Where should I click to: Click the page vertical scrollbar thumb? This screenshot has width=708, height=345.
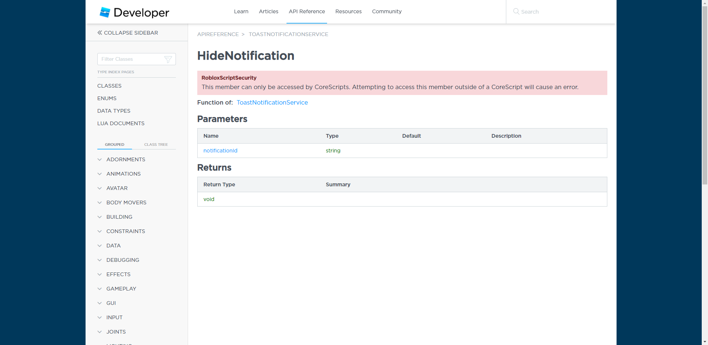tap(705, 92)
